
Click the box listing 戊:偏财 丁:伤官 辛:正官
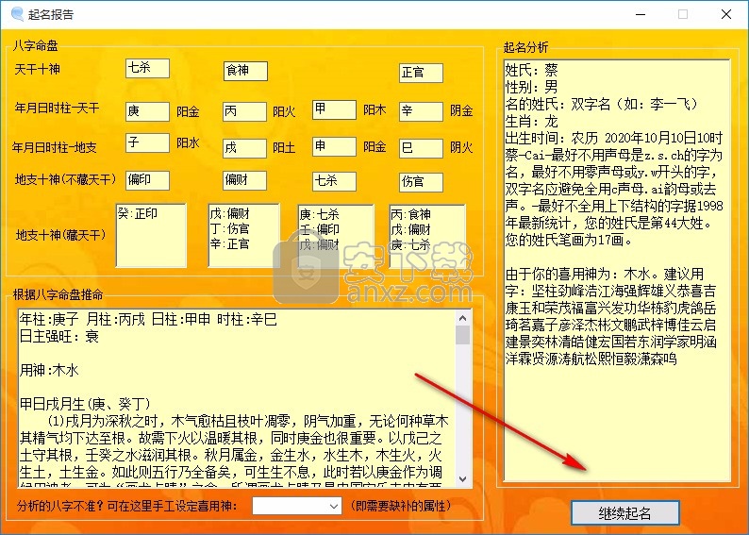(x=243, y=235)
